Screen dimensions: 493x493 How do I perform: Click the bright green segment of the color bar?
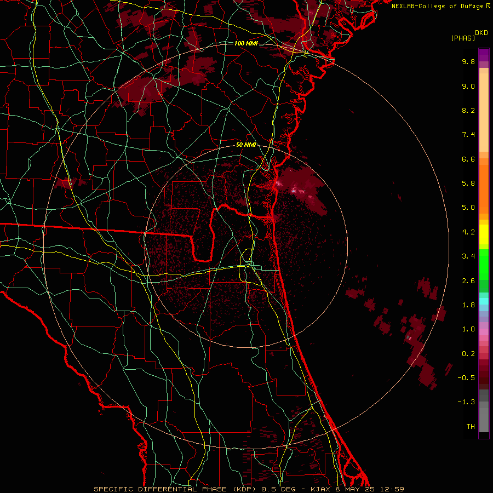pos(484,264)
